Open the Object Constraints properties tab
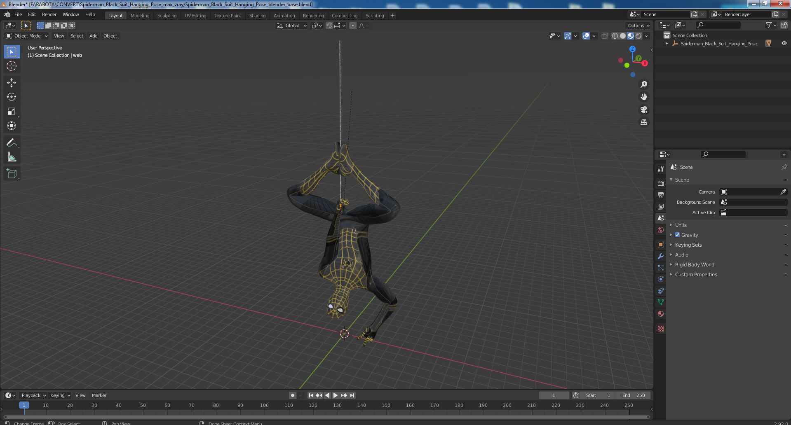 tap(661, 291)
